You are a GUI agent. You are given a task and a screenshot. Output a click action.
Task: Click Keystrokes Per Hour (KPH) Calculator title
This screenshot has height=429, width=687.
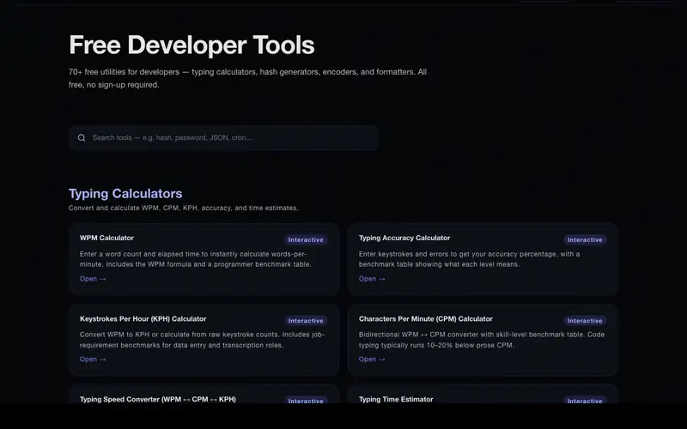point(143,319)
